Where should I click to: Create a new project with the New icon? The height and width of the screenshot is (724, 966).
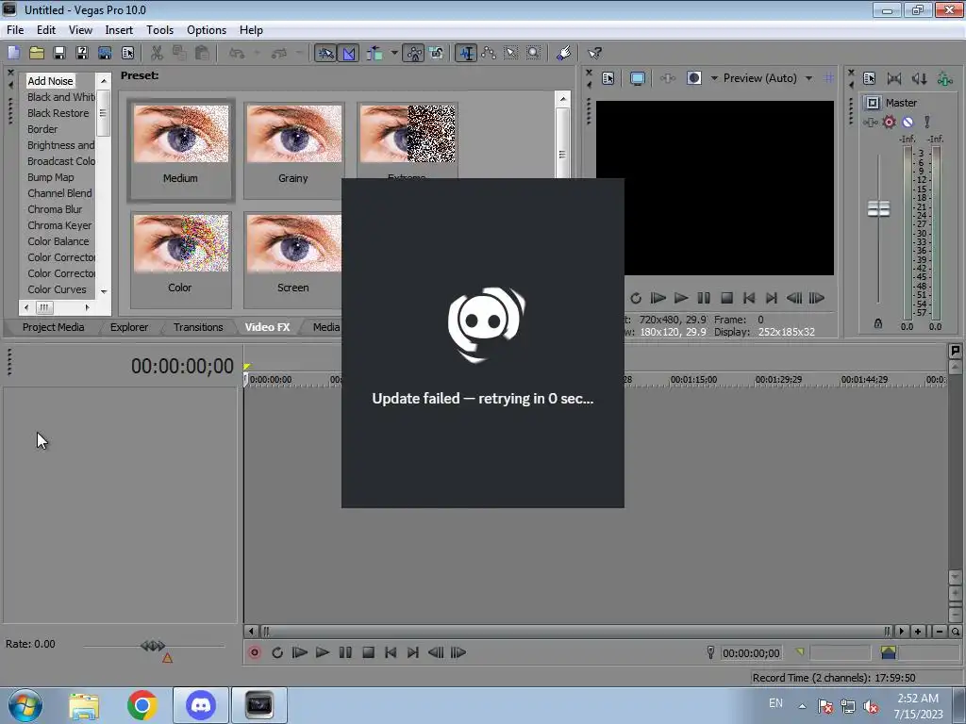tap(13, 53)
